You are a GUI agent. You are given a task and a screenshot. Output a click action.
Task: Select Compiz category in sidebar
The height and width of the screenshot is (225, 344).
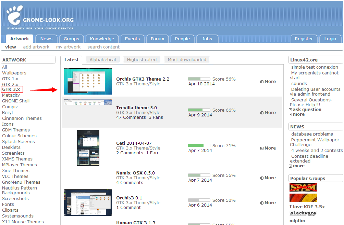(x=10, y=107)
